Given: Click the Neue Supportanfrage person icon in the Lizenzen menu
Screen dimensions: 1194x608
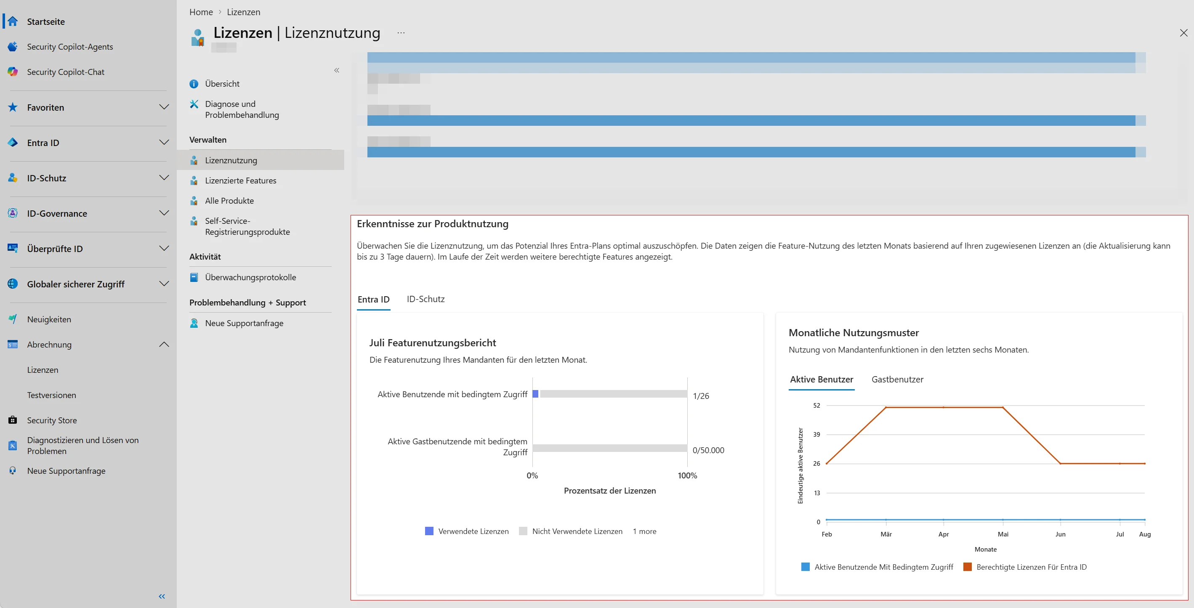Looking at the screenshot, I should pyautogui.click(x=194, y=323).
